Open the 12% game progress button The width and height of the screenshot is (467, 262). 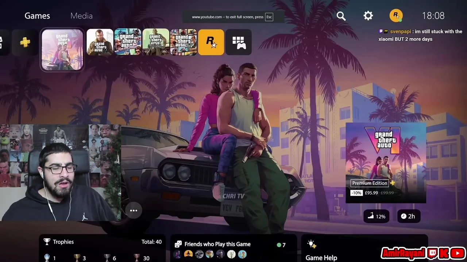pos(377,216)
